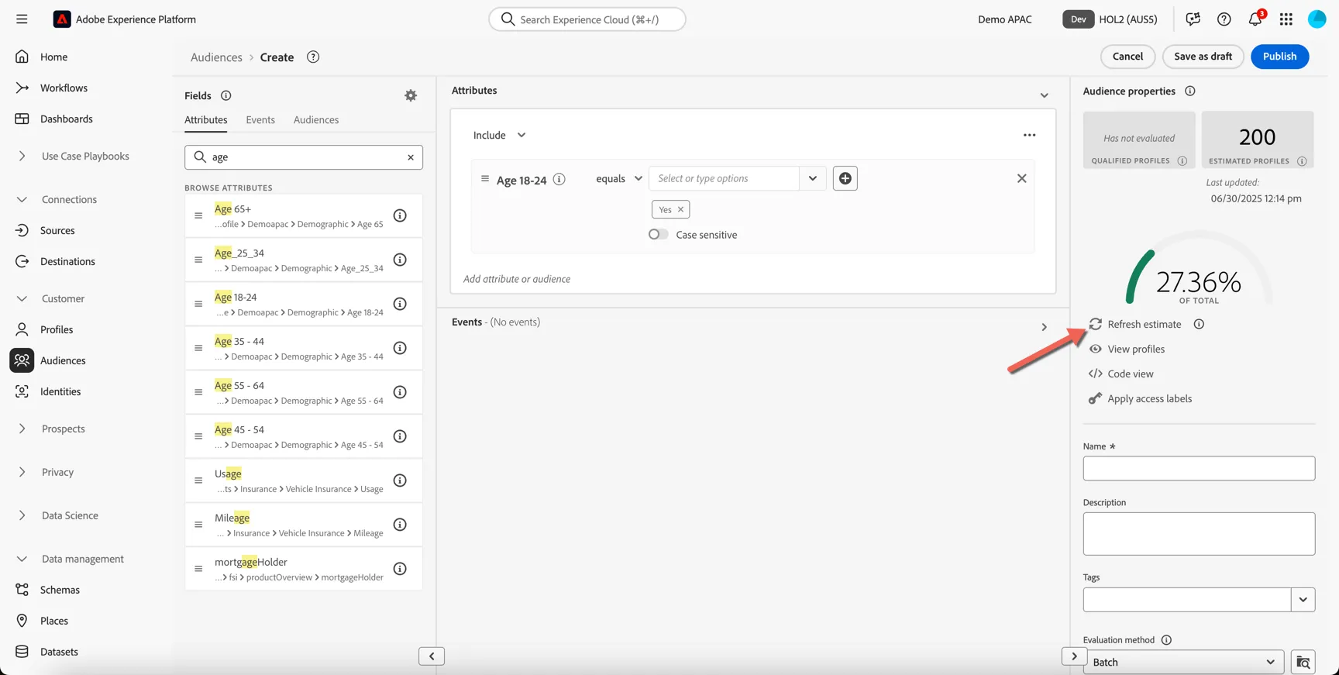Open the feedback chat icon in header
1339x675 pixels.
point(1193,19)
